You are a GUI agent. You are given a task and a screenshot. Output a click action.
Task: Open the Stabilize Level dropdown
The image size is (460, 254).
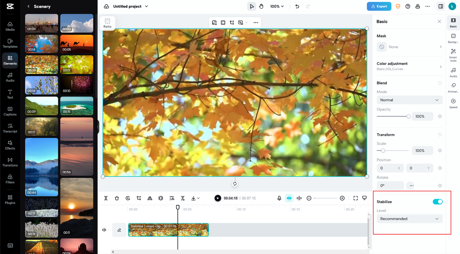point(410,219)
